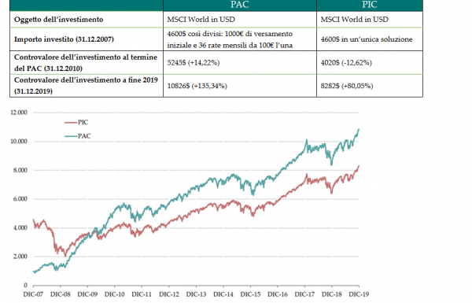Click the DIC-19 x-axis label
This screenshot has height=303, width=472.
(x=359, y=294)
